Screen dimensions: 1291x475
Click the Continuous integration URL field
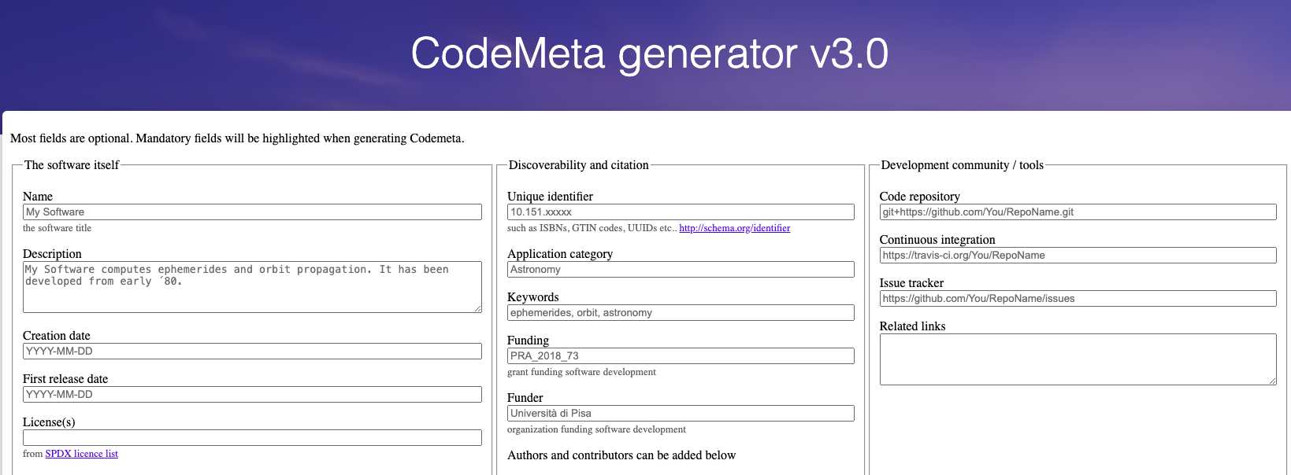coord(1078,256)
